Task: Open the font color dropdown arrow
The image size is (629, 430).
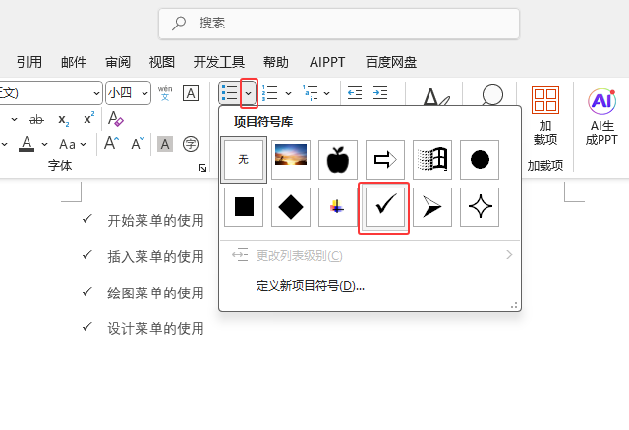Action: coord(44,144)
